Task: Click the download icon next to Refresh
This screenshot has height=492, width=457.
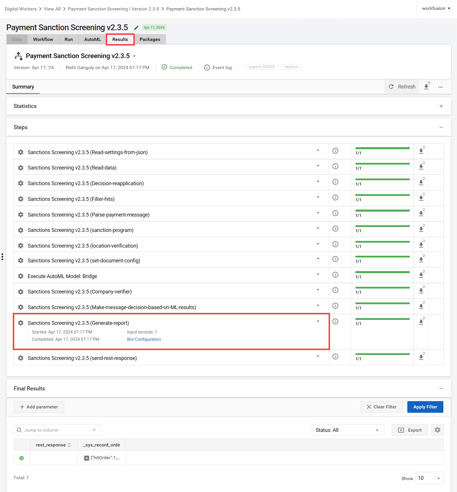Action: (x=426, y=86)
